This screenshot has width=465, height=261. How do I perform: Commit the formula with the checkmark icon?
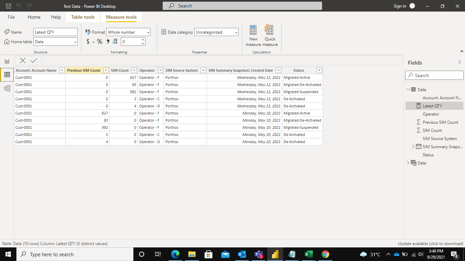[x=34, y=60]
